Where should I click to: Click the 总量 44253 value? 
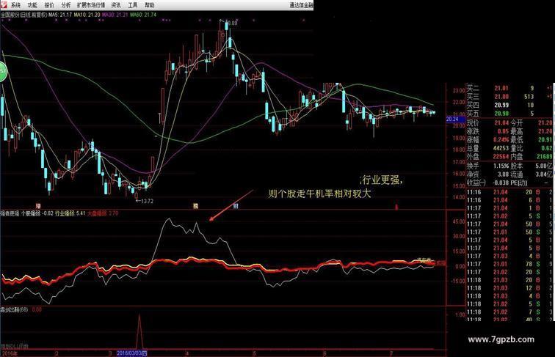tap(501, 148)
